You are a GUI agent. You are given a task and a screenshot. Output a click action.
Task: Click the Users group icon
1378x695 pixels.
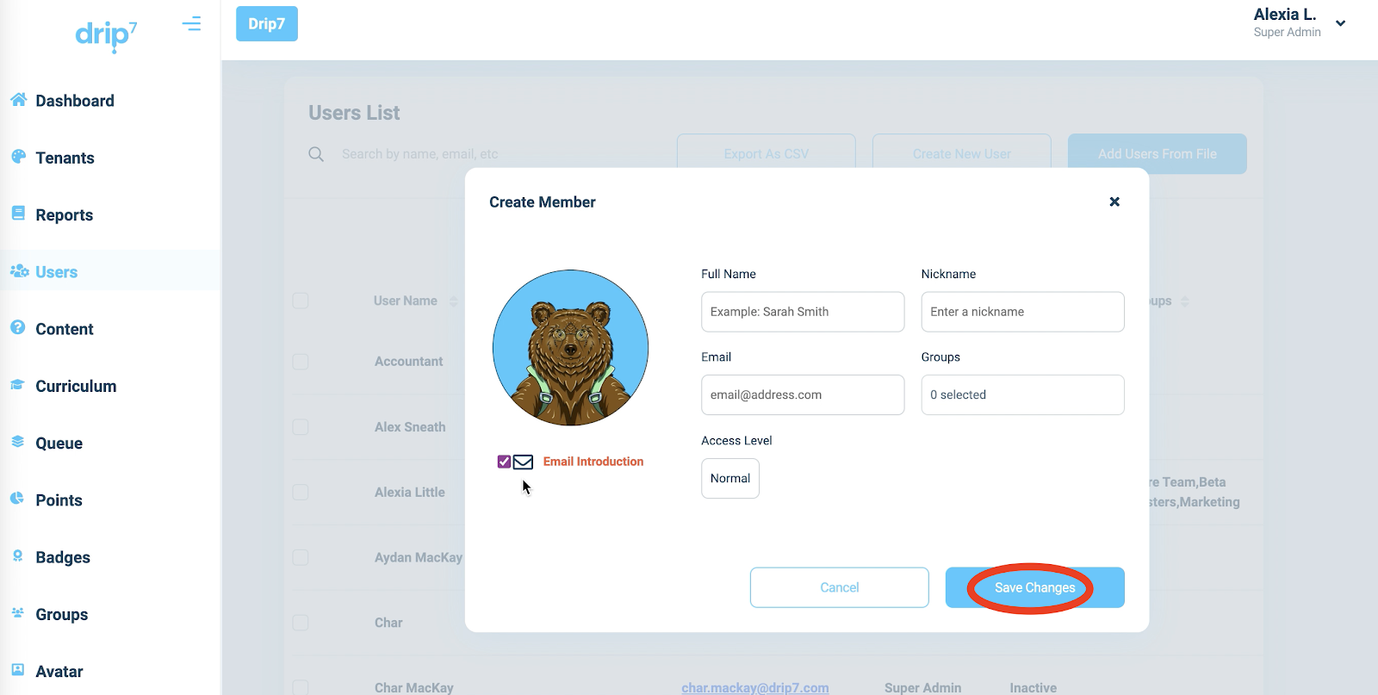[19, 271]
